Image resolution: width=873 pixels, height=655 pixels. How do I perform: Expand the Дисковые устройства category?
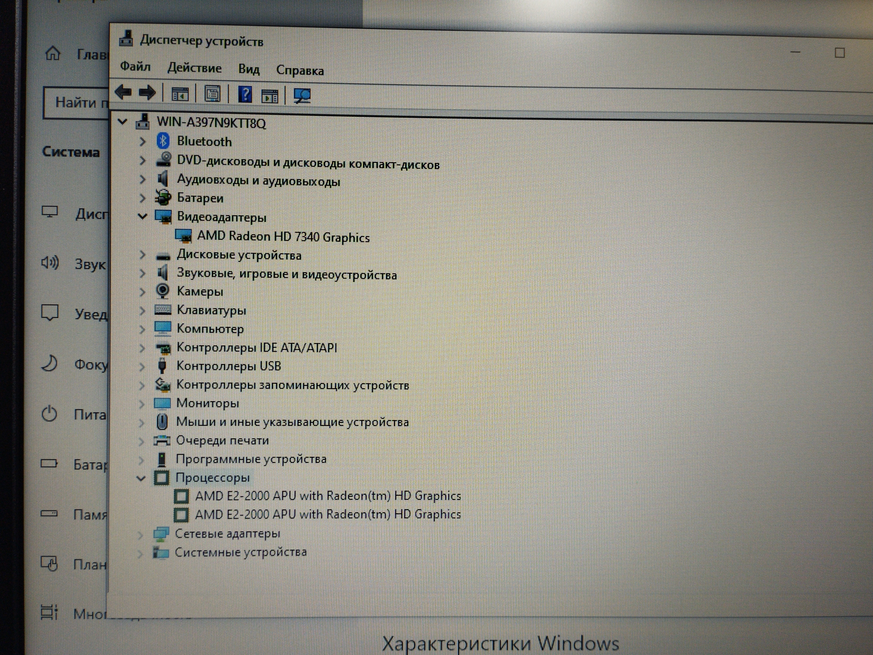tap(142, 255)
